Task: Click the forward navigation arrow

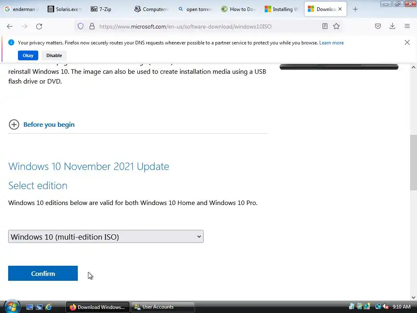Action: click(x=24, y=26)
